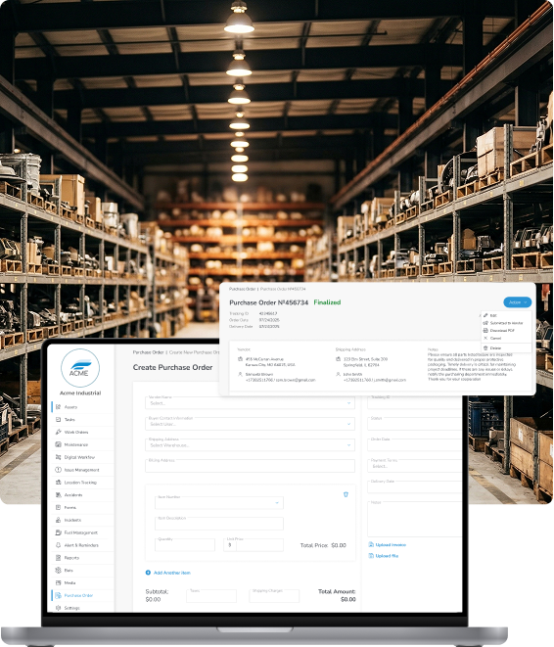Open the Shipping Address warehouse dropdown
554x647 pixels.
(x=250, y=444)
